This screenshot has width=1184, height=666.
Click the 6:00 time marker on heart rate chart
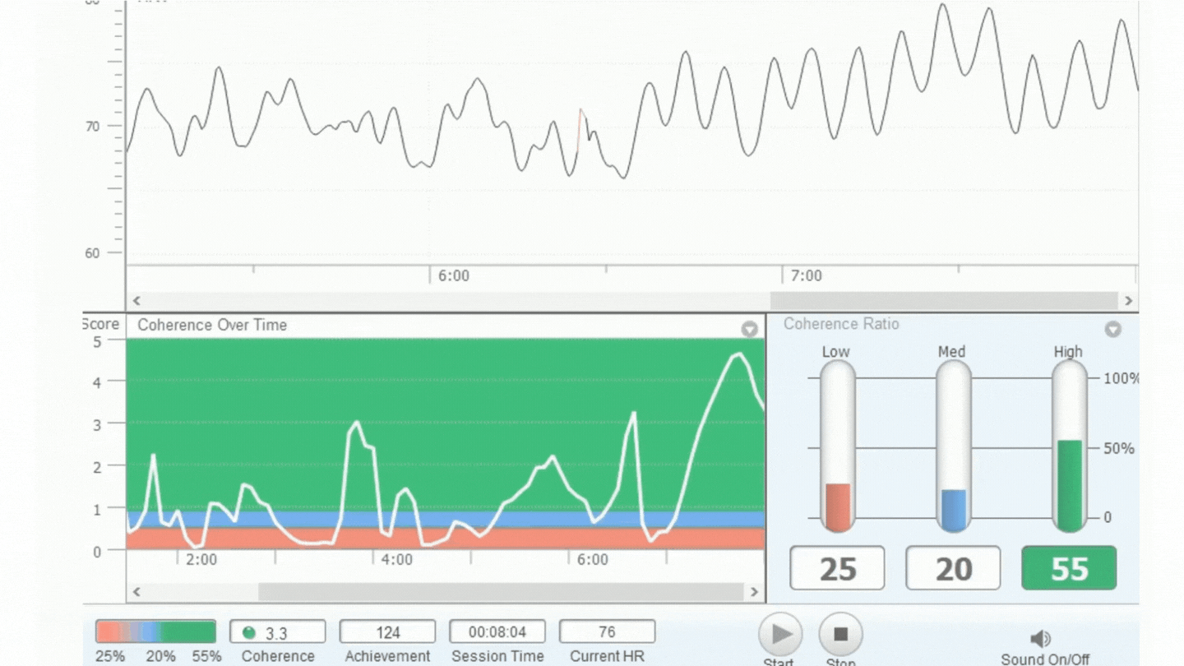[454, 275]
